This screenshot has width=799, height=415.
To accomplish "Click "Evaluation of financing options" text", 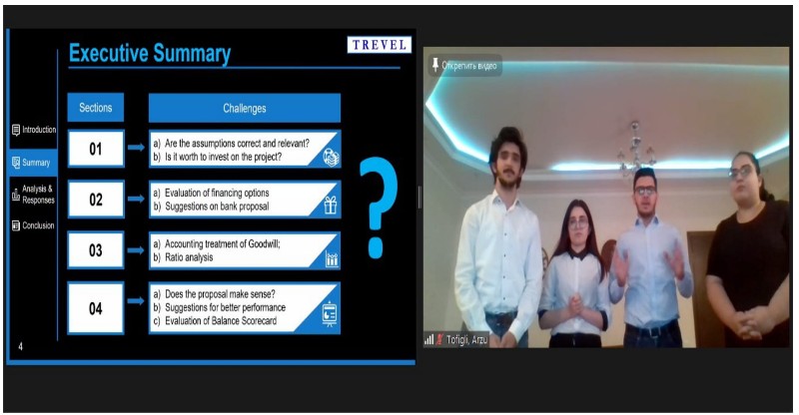I will coord(217,193).
